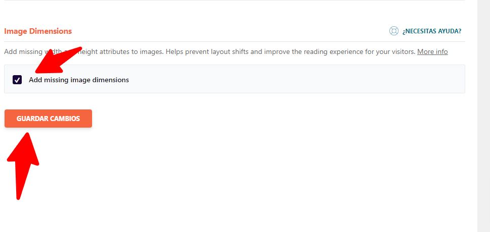Click the gray strip at the right edge
Viewport: 490px width, 232px height.
pyautogui.click(x=484, y=116)
